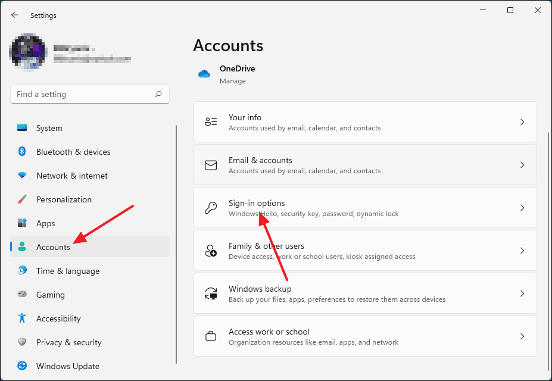Click the Your info contact icon

211,121
